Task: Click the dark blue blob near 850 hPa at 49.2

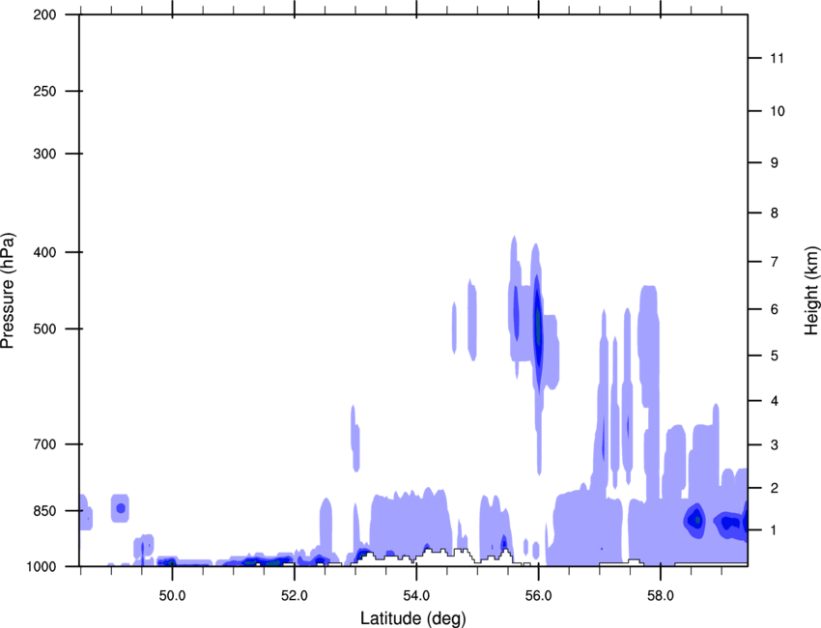Action: coord(121,508)
